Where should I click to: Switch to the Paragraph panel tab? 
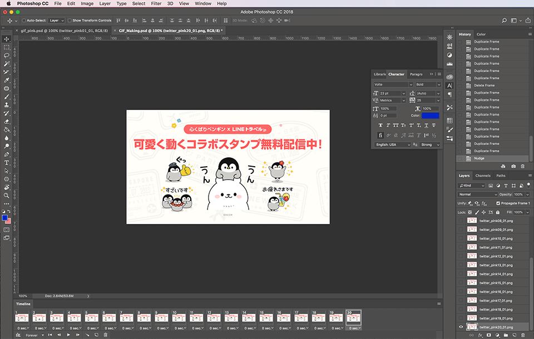(416, 74)
